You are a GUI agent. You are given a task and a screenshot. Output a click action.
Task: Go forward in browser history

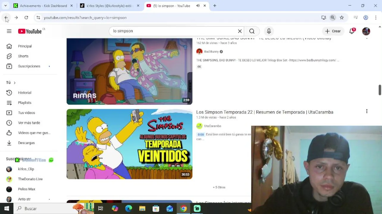(16, 18)
